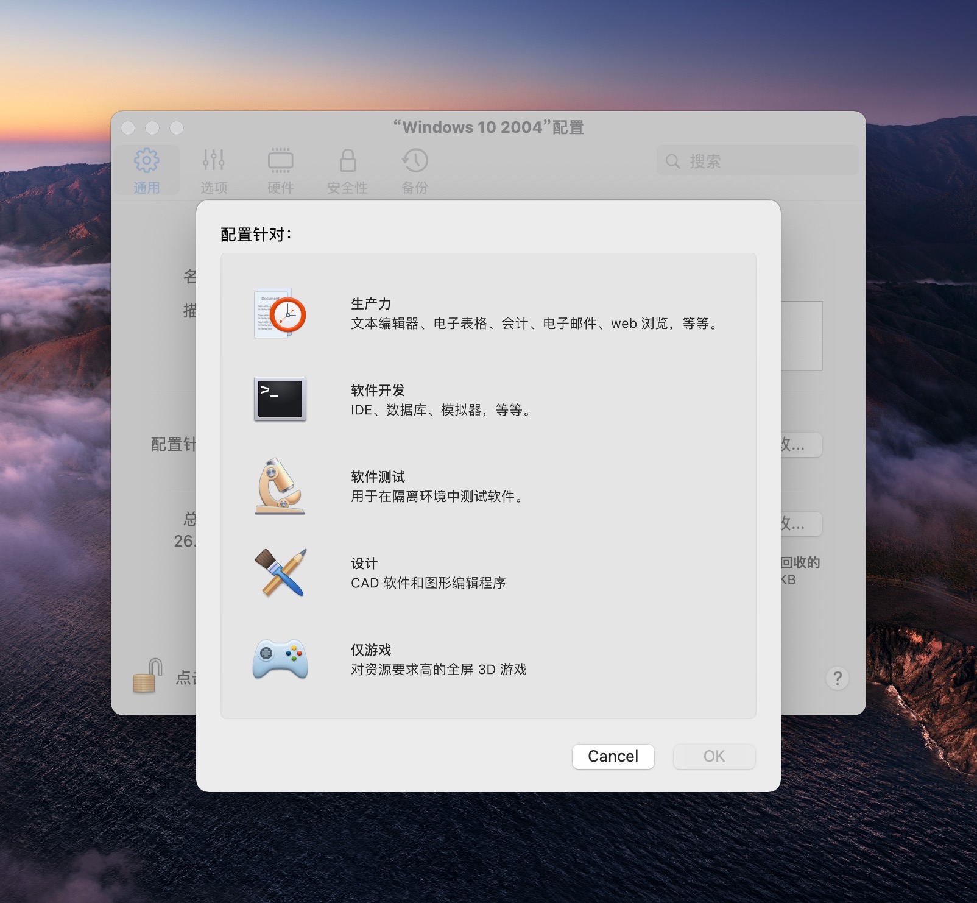This screenshot has height=903, width=977.
Task: Focus the 搜索 search field
Action: 757,161
